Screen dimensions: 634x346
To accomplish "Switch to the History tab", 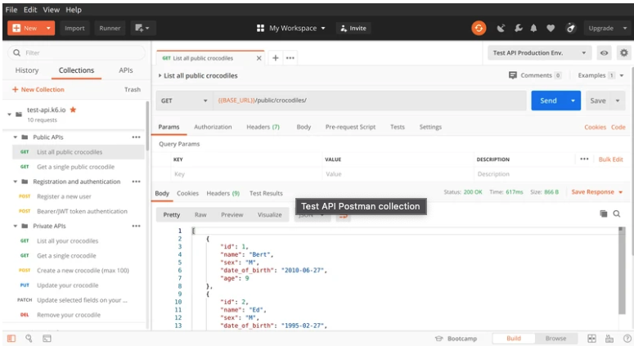I will coord(27,70).
